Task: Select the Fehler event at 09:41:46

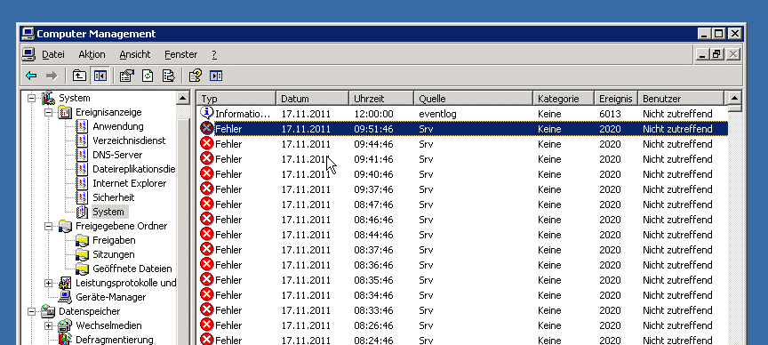Action: [462, 159]
